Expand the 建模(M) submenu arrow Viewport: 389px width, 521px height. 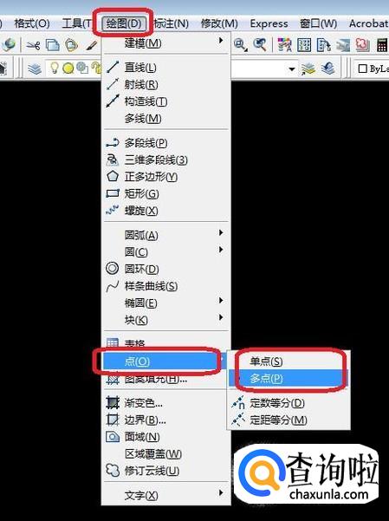221,41
